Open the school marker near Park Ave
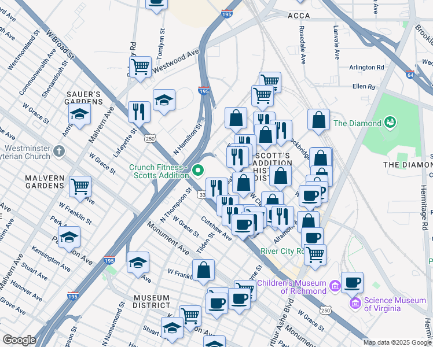The width and height of the screenshot is (433, 347). click(69, 238)
